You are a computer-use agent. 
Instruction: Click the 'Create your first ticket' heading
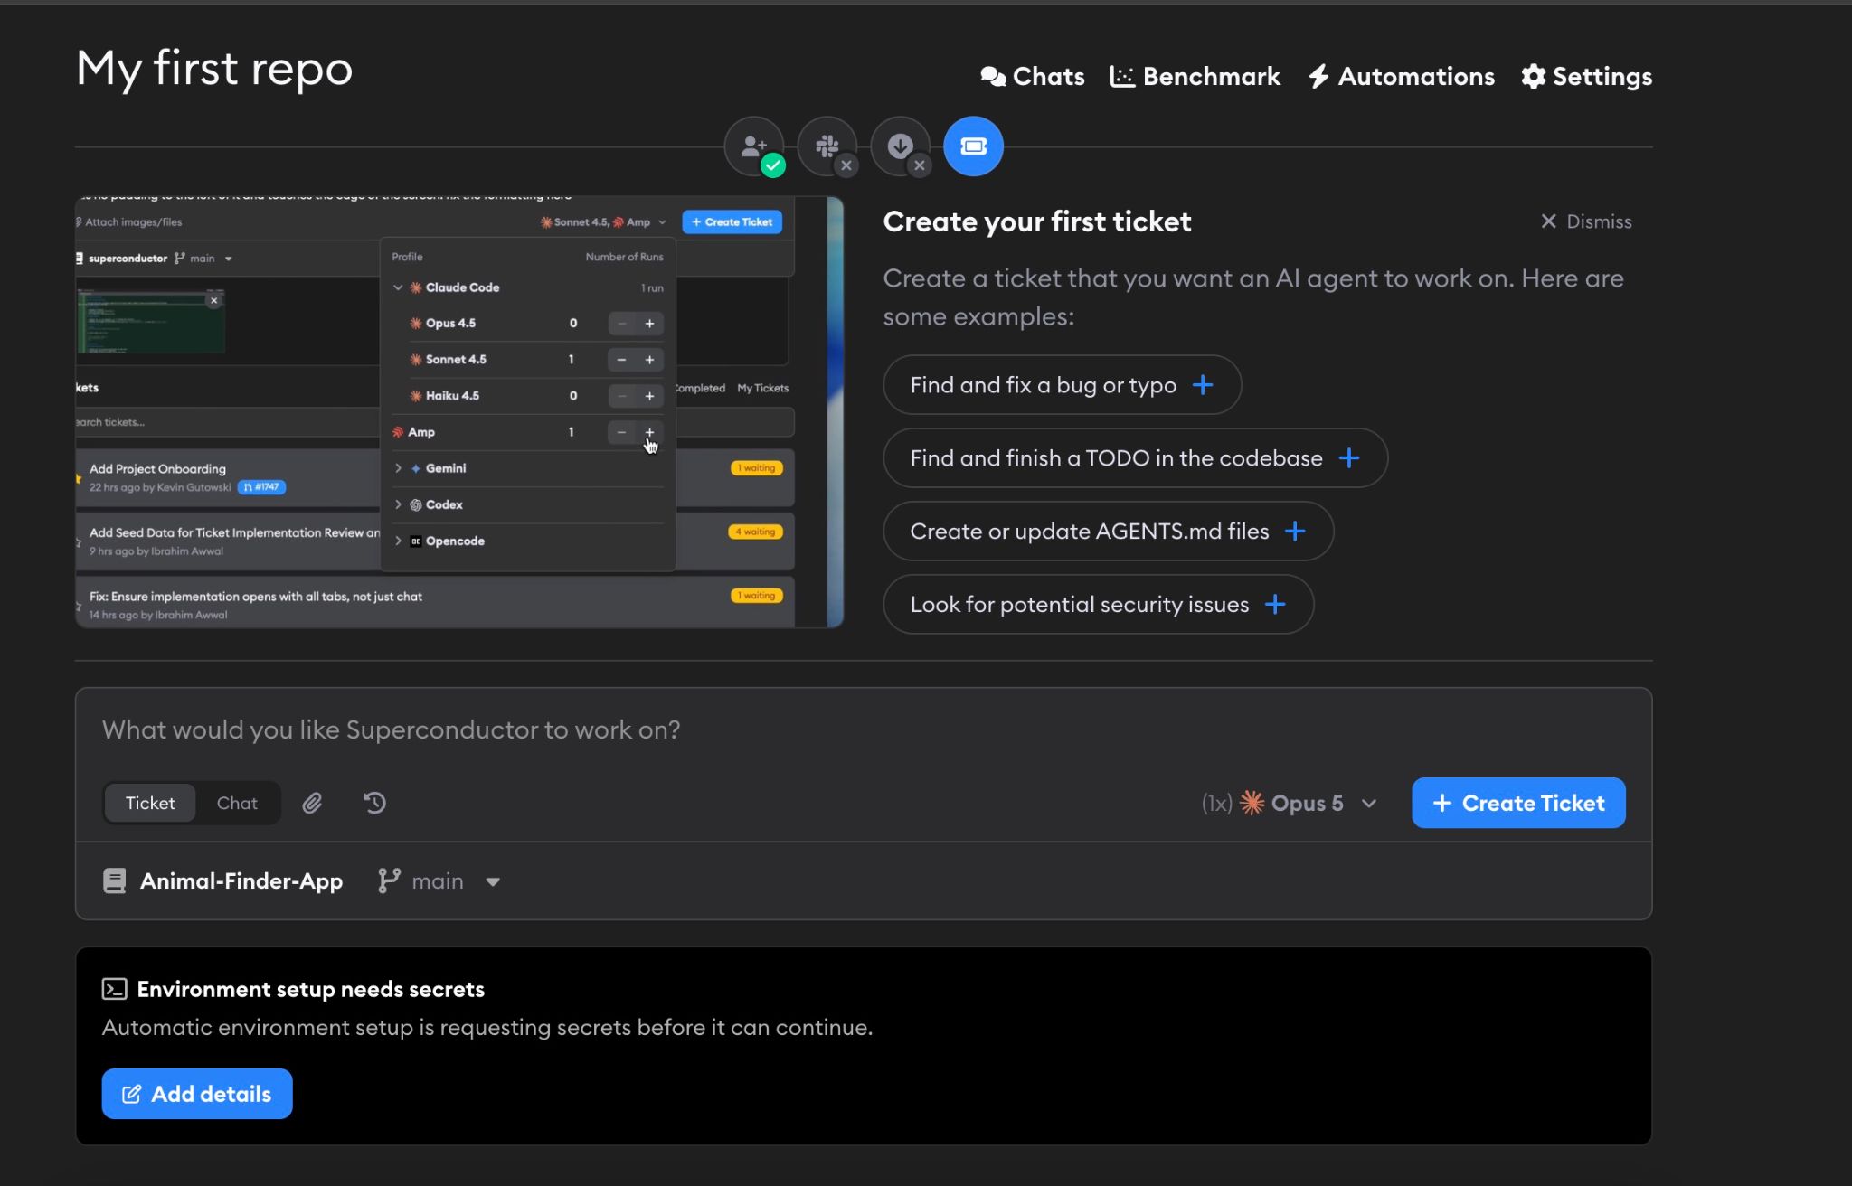click(x=1037, y=221)
